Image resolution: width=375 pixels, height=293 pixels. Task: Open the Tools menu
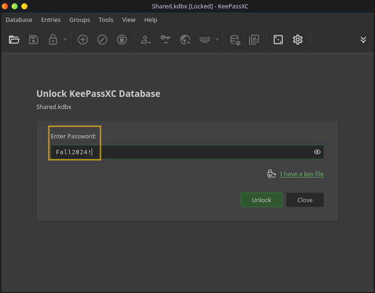pyautogui.click(x=106, y=20)
